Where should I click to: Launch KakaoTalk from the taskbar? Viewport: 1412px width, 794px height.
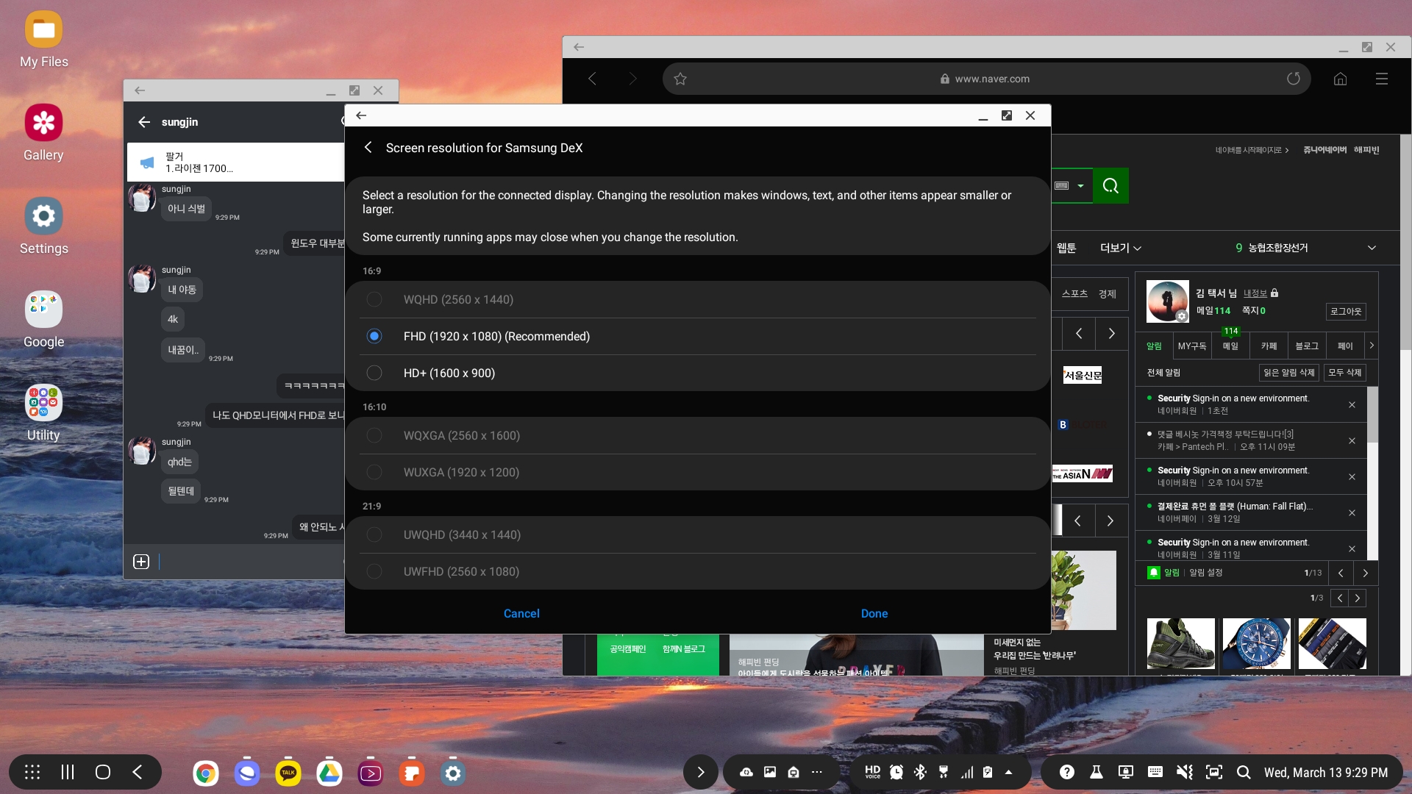tap(288, 773)
